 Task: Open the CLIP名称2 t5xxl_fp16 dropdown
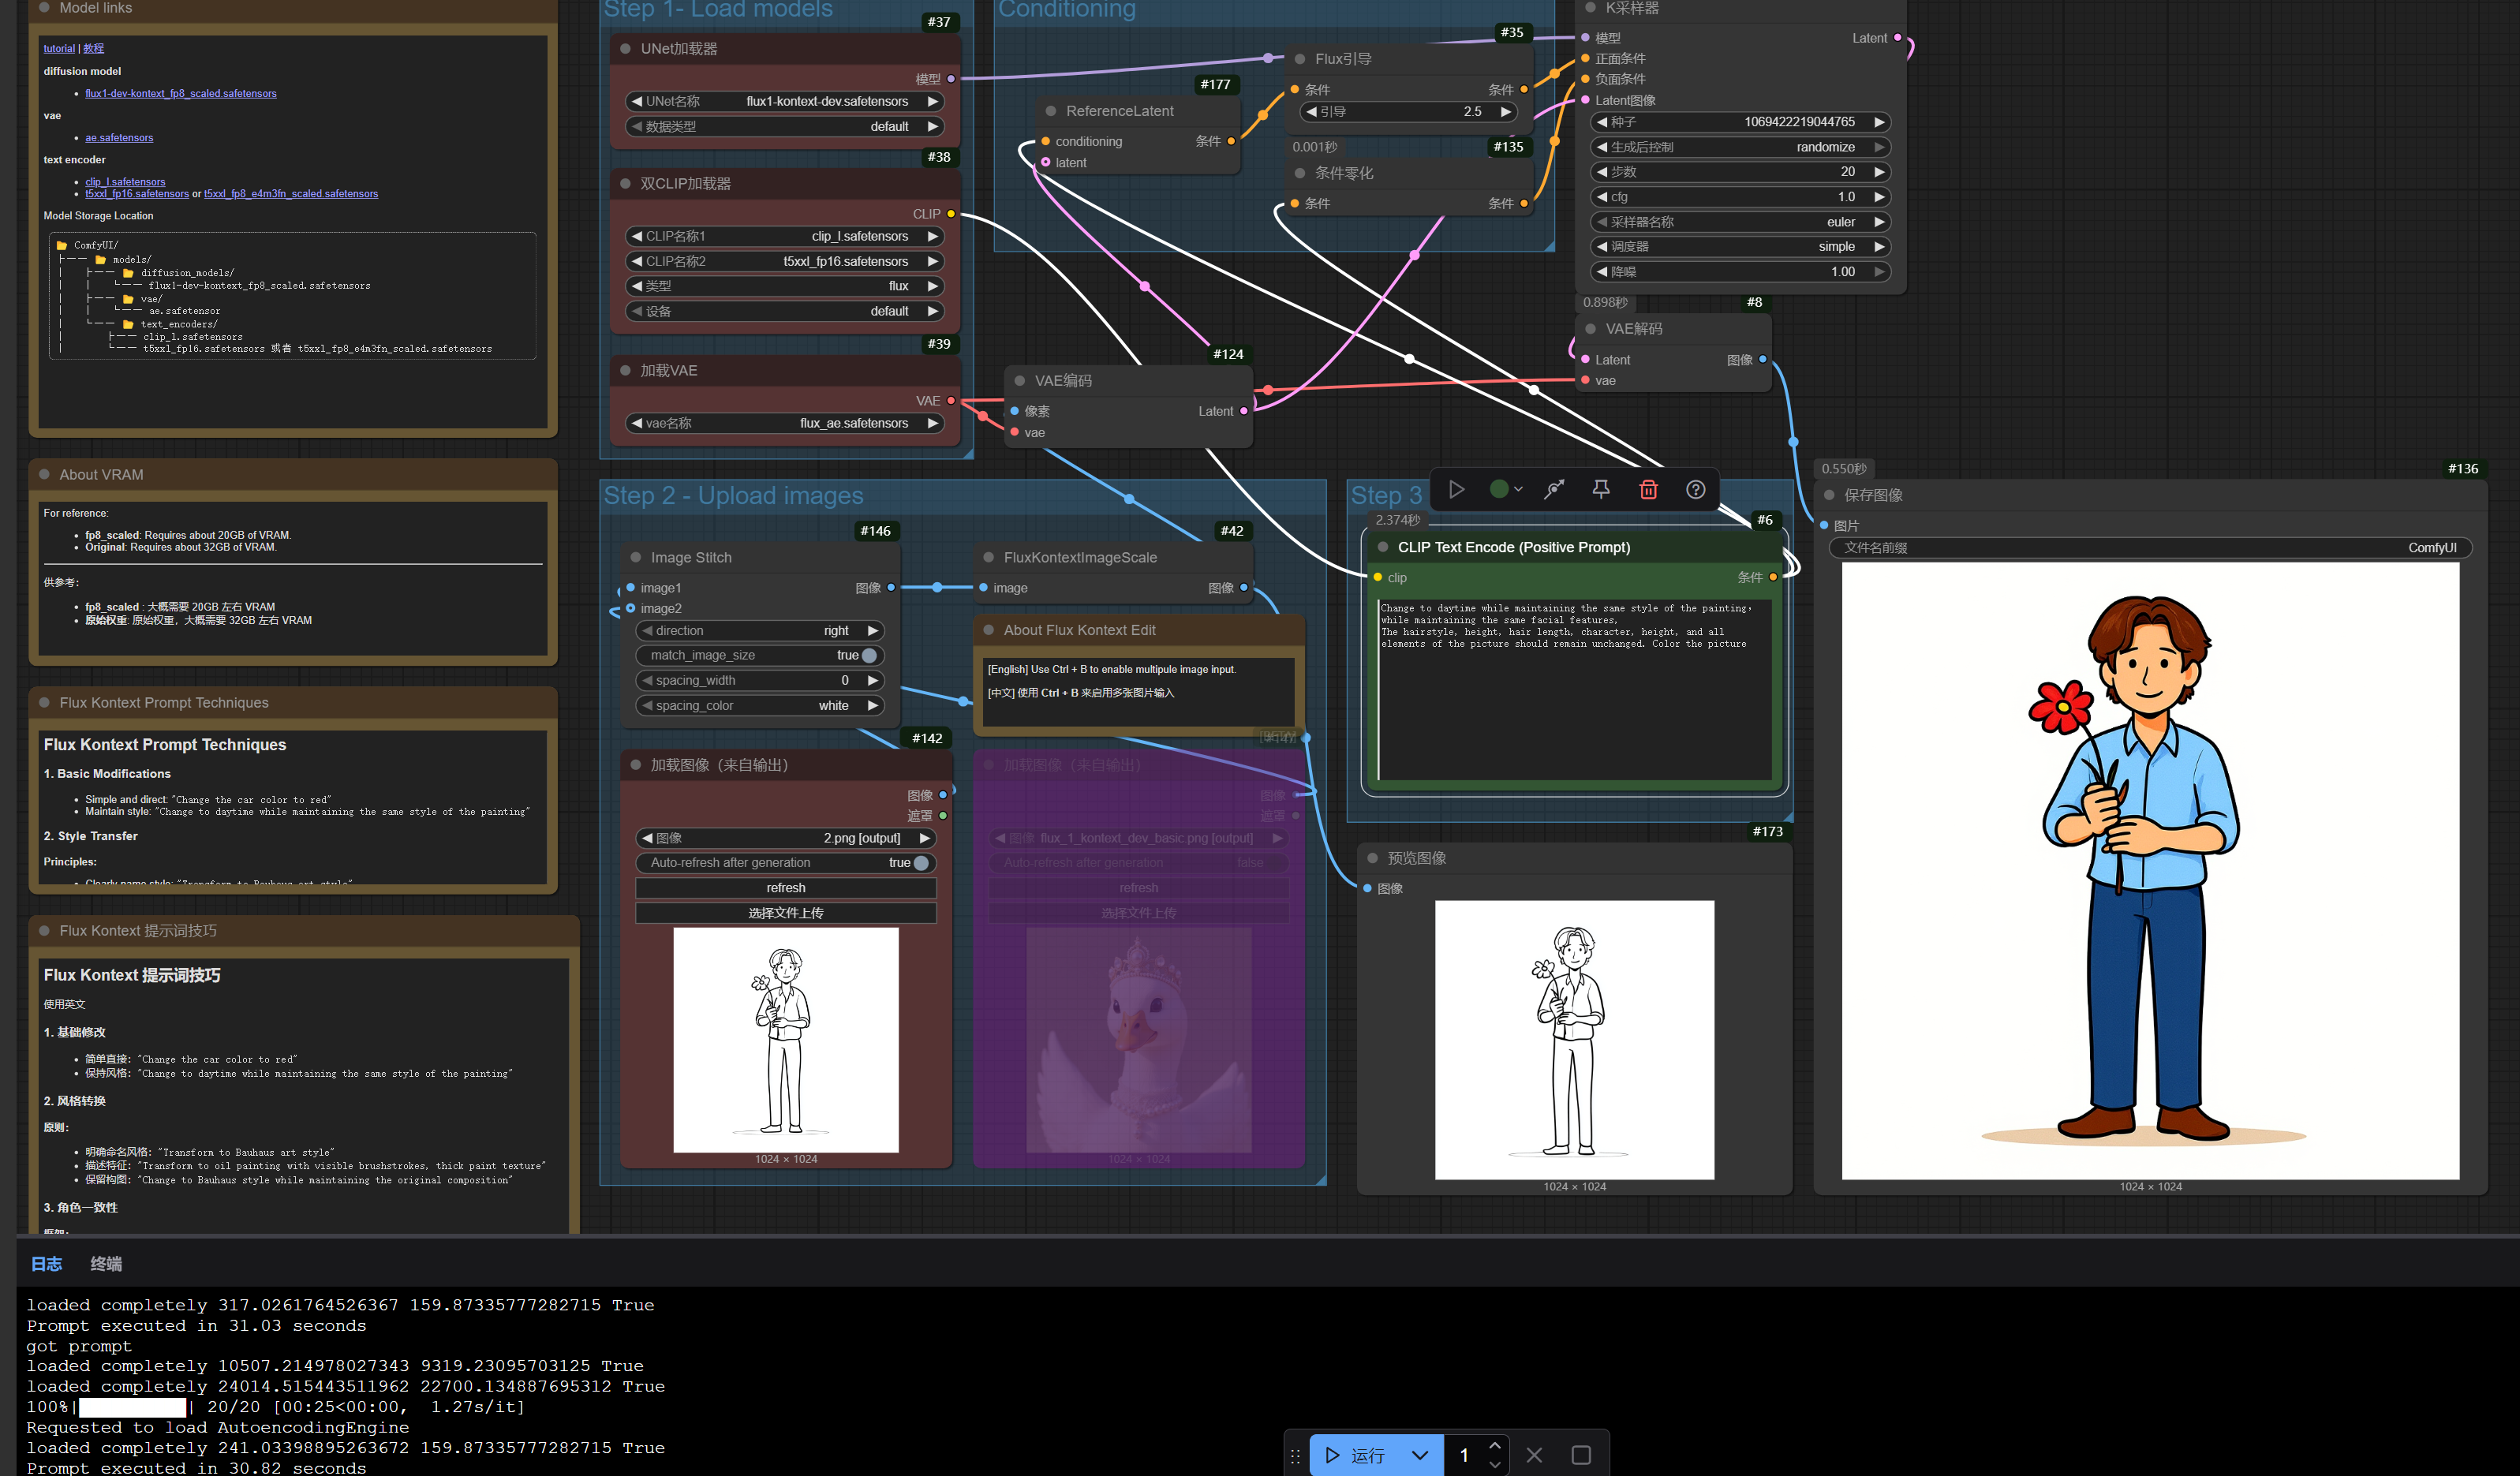pos(785,261)
